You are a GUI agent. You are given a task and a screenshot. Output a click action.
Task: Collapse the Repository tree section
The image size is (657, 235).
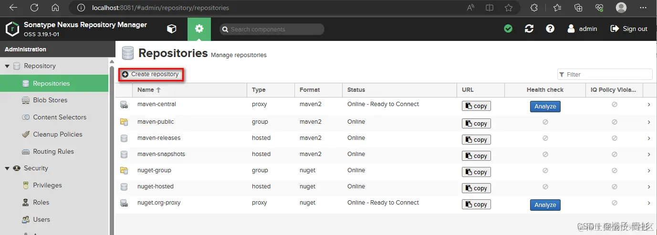click(7, 66)
